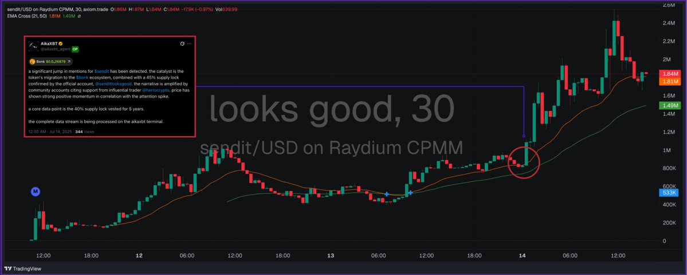Click the 2.4M price axis value
Screen dimensions: 687x275
coord(669,23)
